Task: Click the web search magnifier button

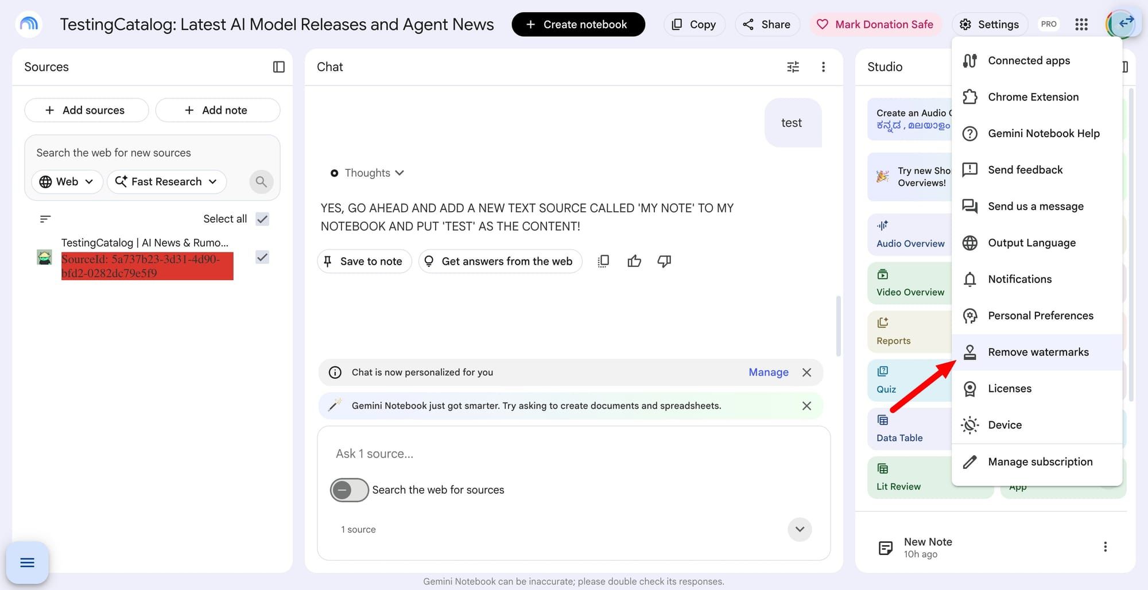Action: (x=261, y=182)
